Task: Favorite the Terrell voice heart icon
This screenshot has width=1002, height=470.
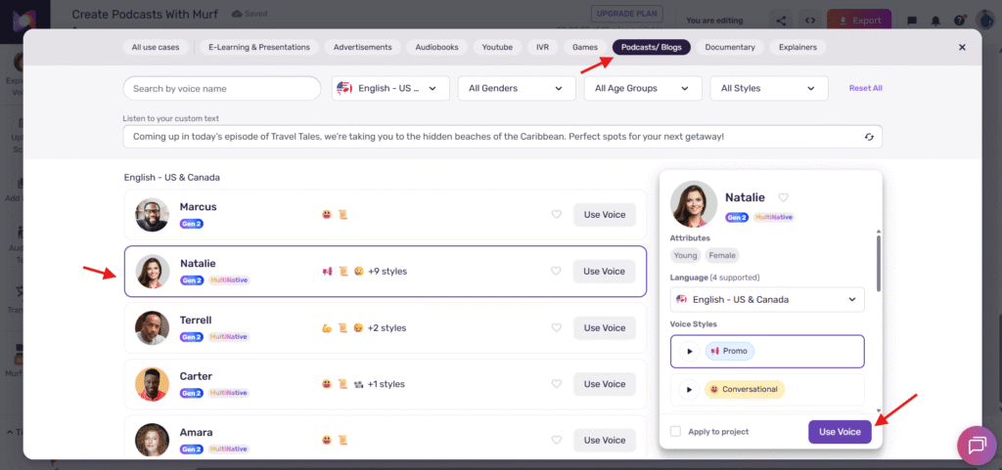Action: 557,327
